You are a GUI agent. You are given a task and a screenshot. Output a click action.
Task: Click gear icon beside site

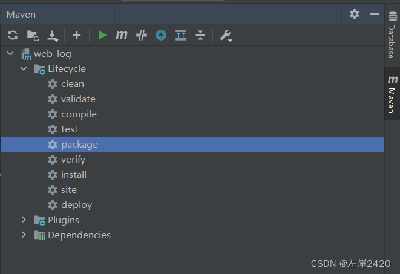[x=53, y=190]
